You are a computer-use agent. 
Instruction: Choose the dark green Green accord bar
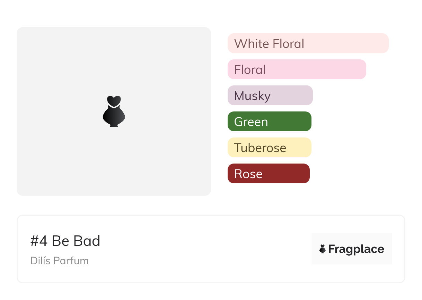291,122
